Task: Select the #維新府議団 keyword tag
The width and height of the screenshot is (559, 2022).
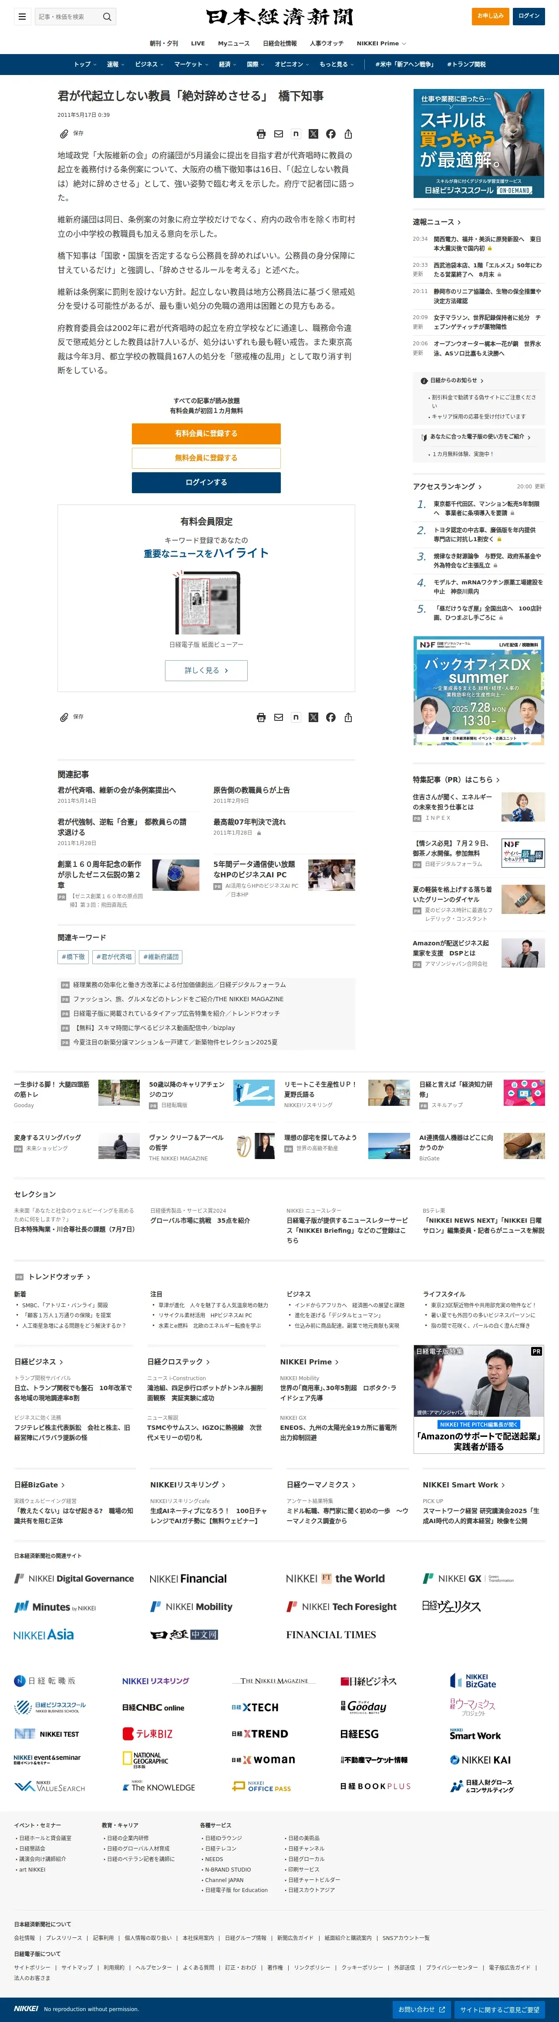Action: [x=161, y=957]
